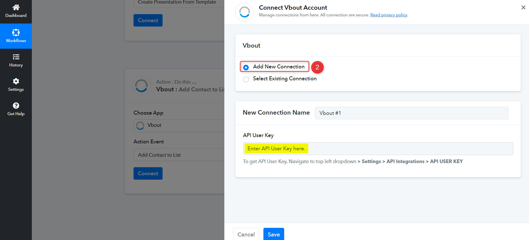The image size is (529, 240).
Task: Click the Cancel button
Action: [246, 234]
